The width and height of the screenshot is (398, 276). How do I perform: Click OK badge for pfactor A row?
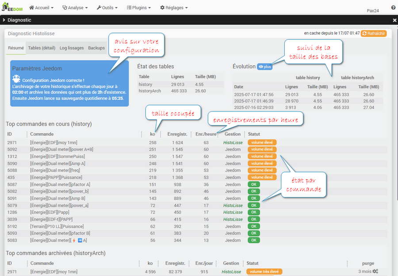click(254, 184)
